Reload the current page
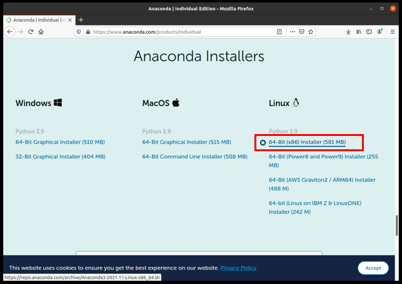Screen dimensions: 402x284 tap(31, 32)
